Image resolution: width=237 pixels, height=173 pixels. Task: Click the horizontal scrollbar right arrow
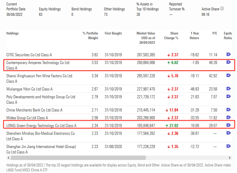234,158
